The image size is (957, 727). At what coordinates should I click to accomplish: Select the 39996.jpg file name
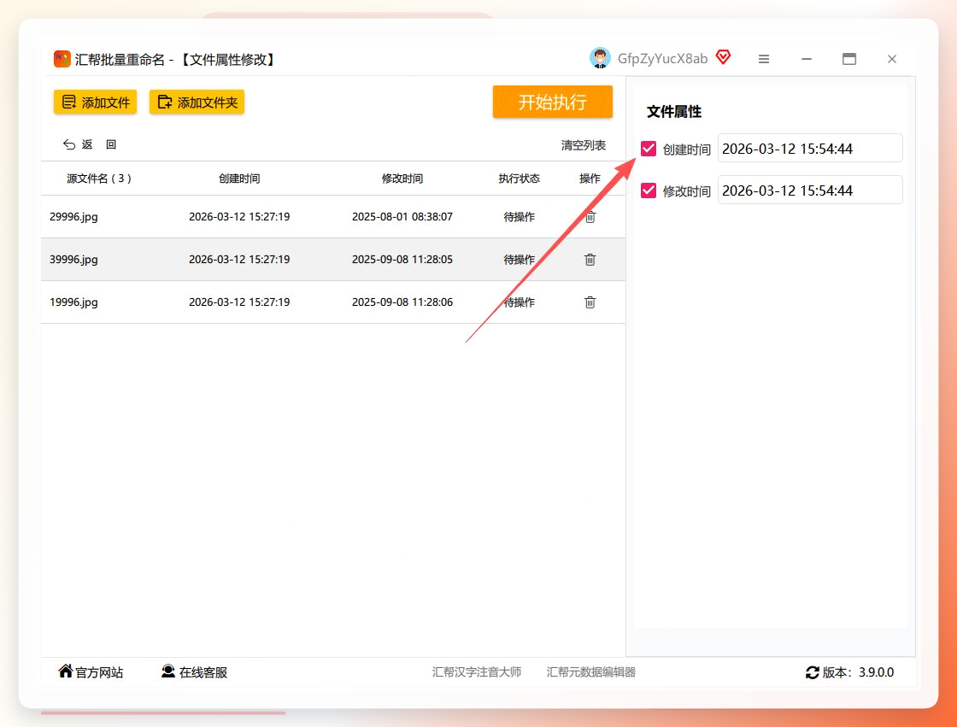pos(73,260)
